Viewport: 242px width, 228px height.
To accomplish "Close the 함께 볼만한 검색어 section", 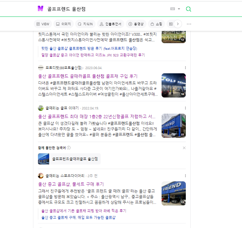I will (184, 148).
